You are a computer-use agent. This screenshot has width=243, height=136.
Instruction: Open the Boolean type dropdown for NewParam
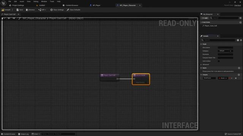click(223, 78)
